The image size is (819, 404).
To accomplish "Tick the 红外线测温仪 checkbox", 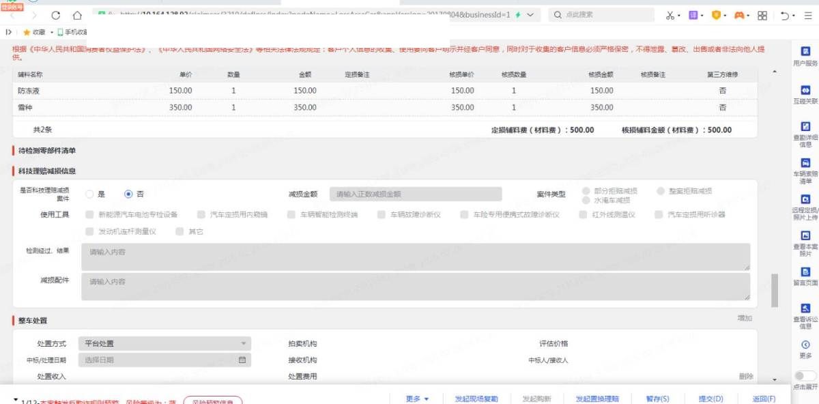I will (x=584, y=214).
